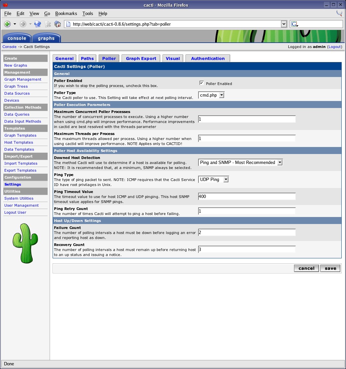The height and width of the screenshot is (369, 346).
Task: Click the cactus logo in sidebar
Action: (25, 243)
